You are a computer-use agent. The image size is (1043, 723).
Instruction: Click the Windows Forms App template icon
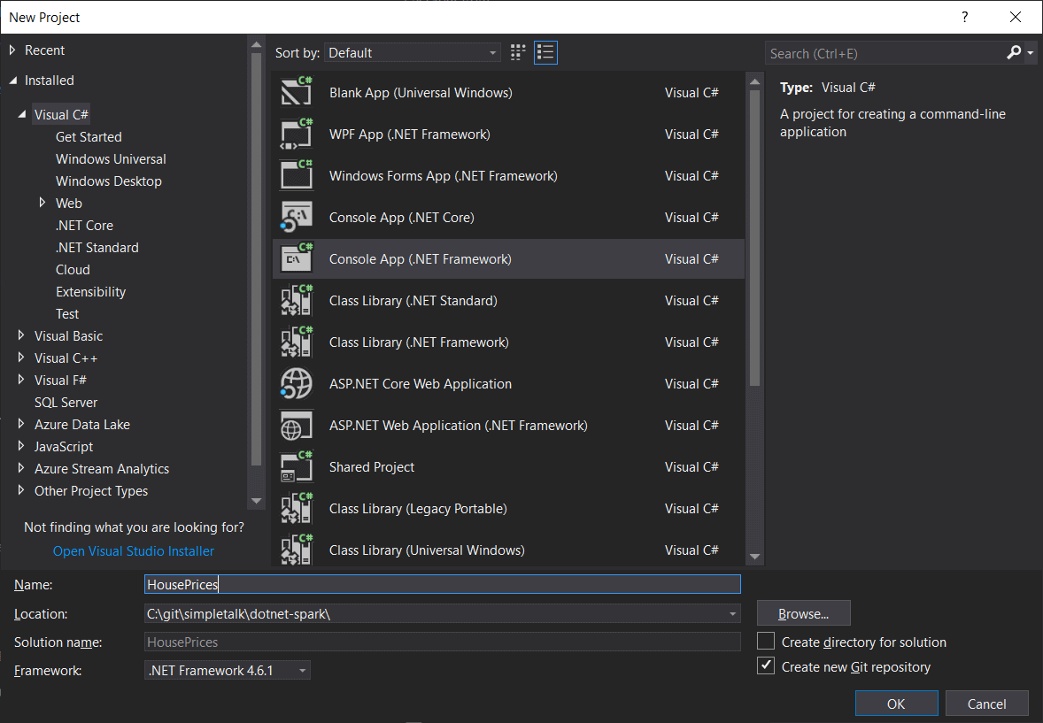[296, 175]
